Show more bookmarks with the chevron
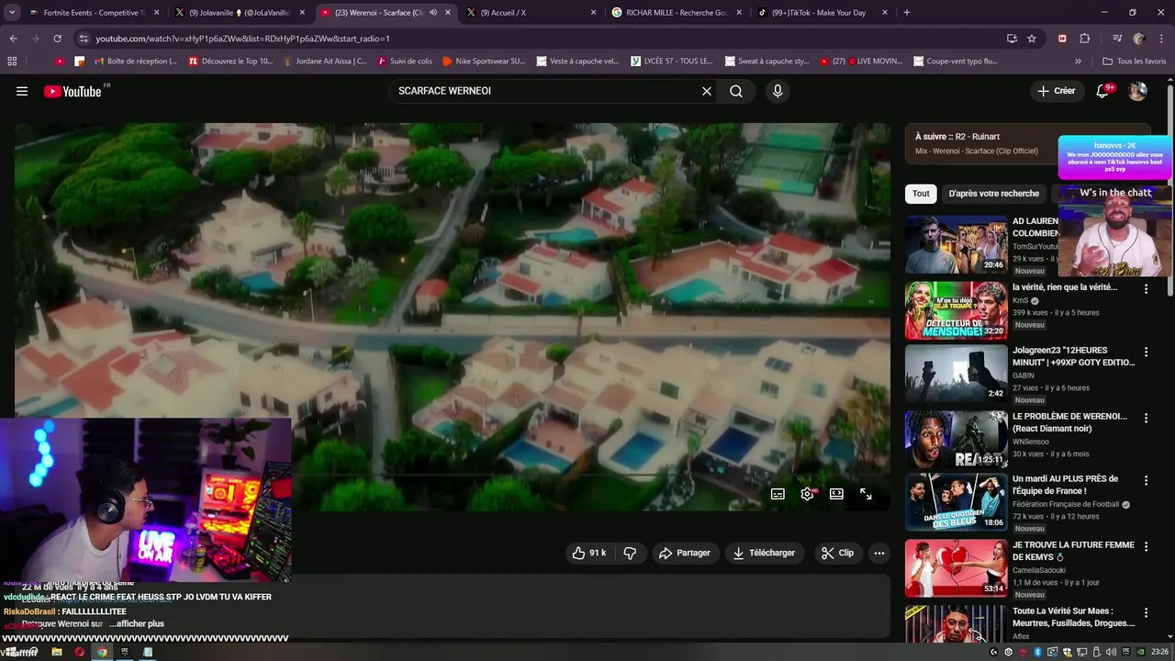Viewport: 1175px width, 661px height. coord(1078,62)
